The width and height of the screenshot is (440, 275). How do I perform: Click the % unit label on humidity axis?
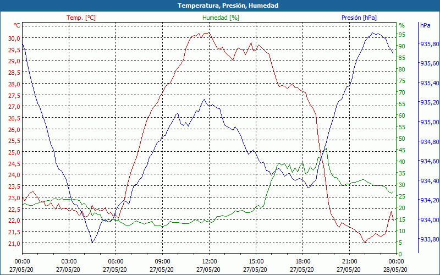(402, 25)
